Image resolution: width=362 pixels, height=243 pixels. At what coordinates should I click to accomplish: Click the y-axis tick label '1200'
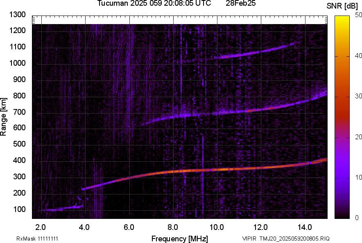click(17, 30)
